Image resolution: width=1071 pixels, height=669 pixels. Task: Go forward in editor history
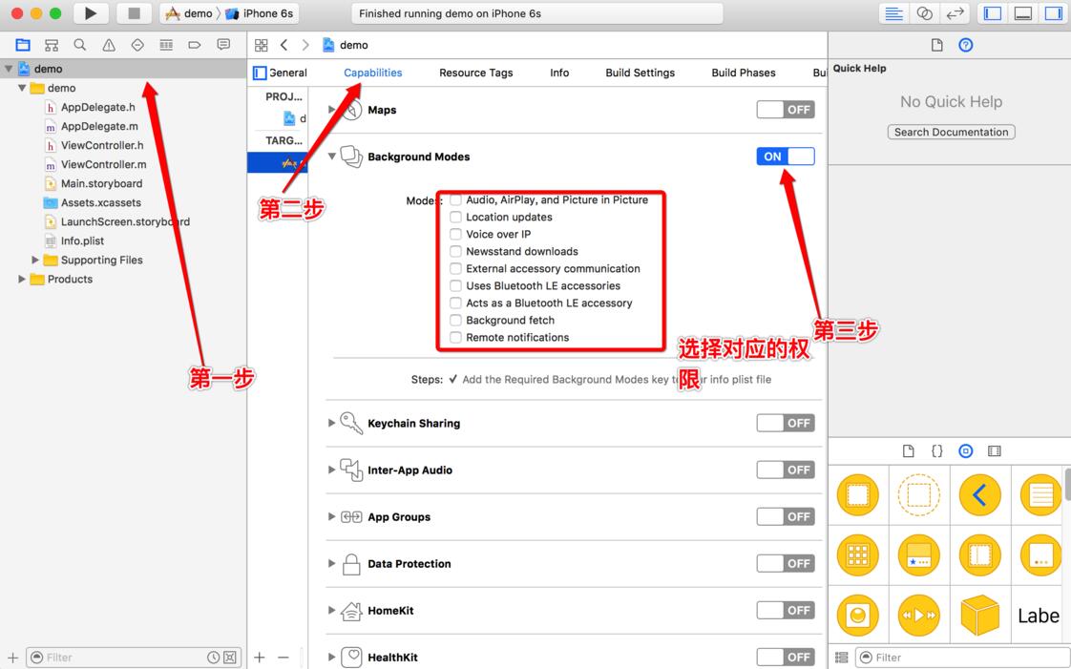pos(305,45)
